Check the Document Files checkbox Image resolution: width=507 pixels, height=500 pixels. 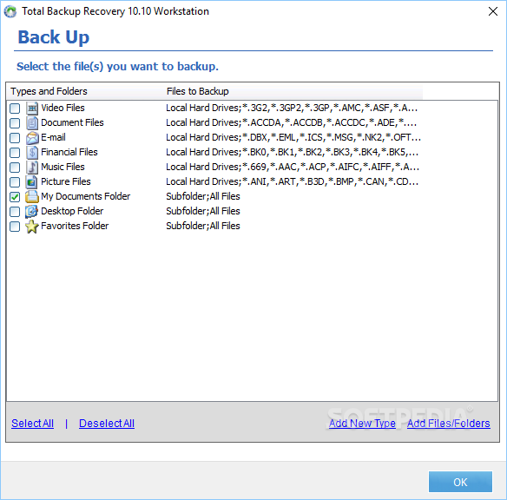click(15, 123)
